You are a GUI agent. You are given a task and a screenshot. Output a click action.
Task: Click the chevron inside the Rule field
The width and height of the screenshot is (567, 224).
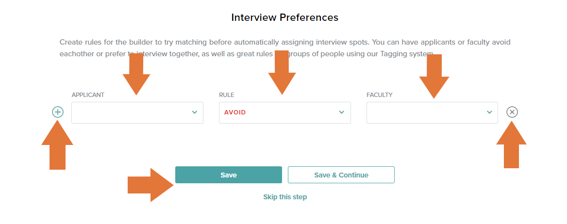pyautogui.click(x=342, y=112)
